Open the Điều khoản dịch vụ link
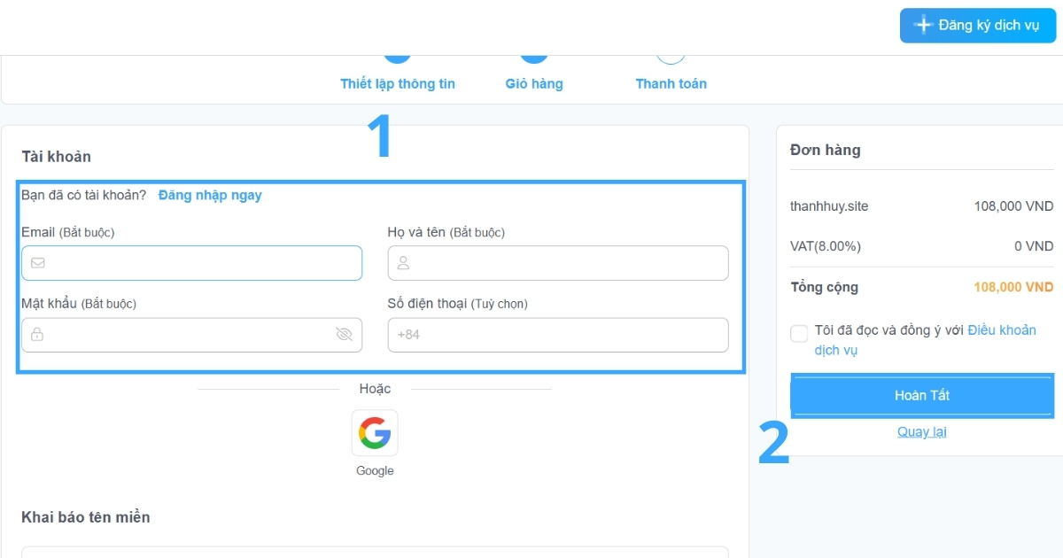Image resolution: width=1063 pixels, height=558 pixels. tap(1001, 330)
